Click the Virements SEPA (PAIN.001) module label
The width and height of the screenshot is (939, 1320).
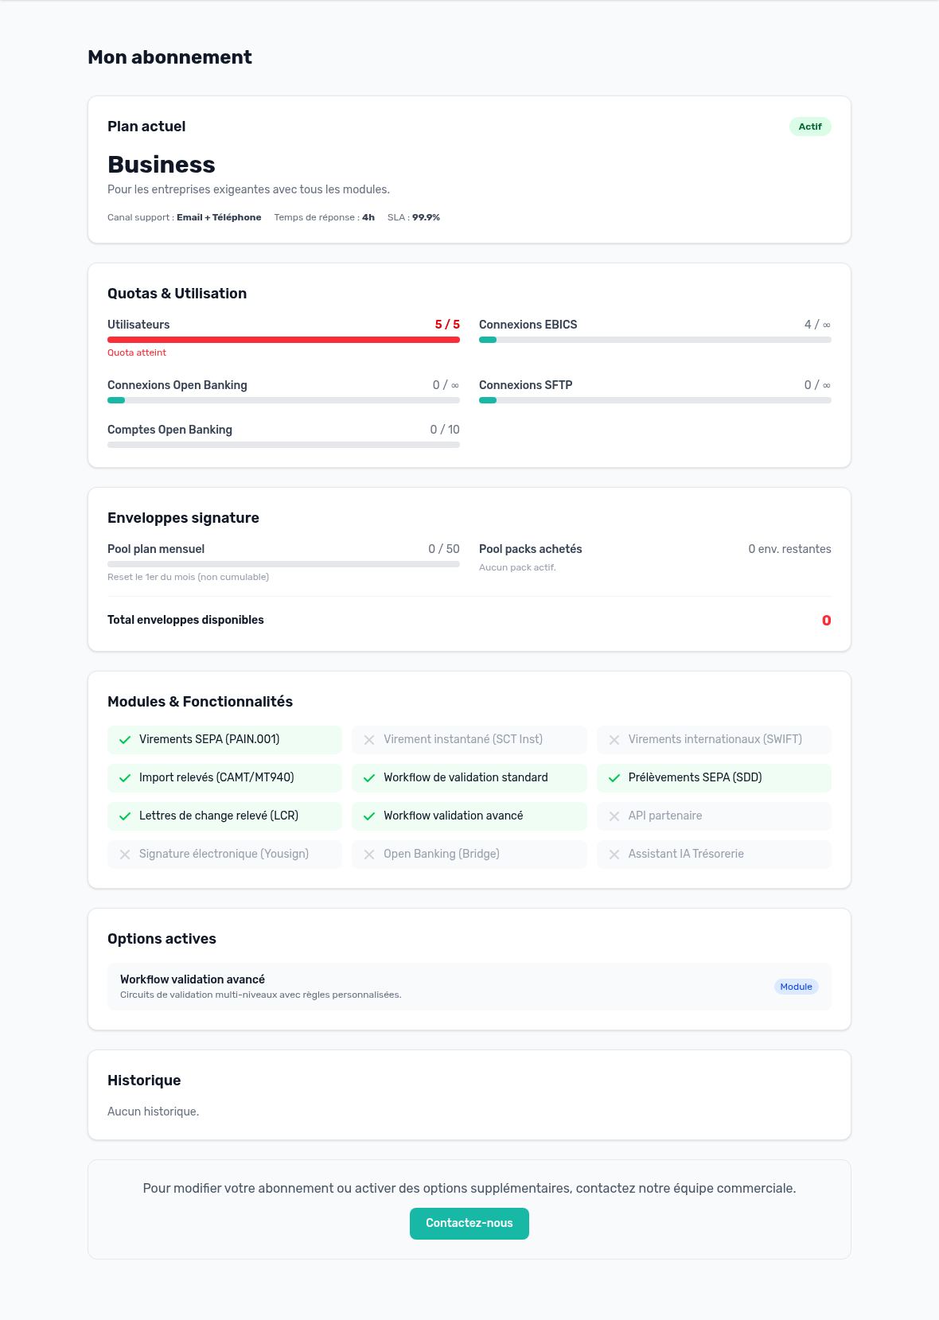coord(209,739)
